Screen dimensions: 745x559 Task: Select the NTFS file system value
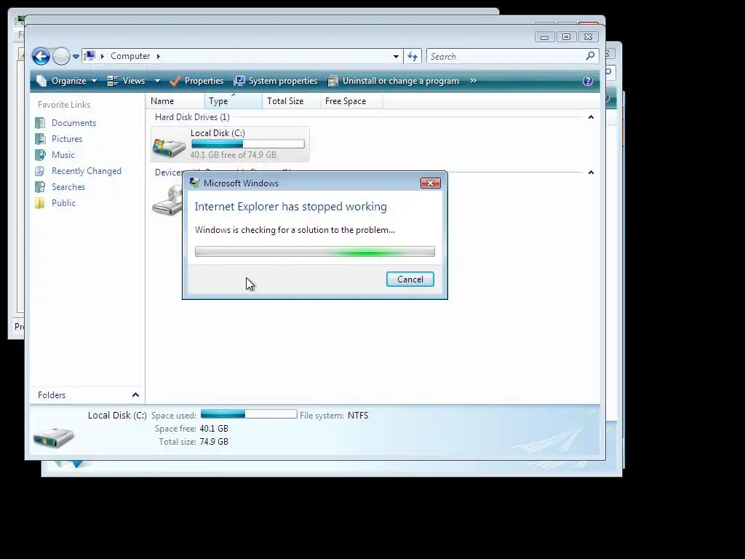pyautogui.click(x=358, y=416)
